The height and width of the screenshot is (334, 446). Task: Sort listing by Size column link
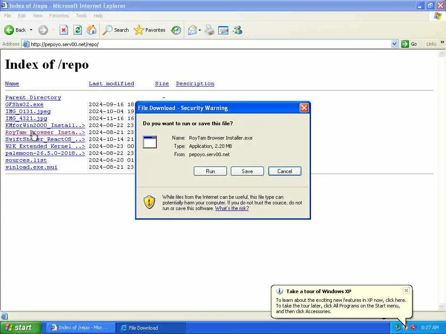click(x=162, y=83)
